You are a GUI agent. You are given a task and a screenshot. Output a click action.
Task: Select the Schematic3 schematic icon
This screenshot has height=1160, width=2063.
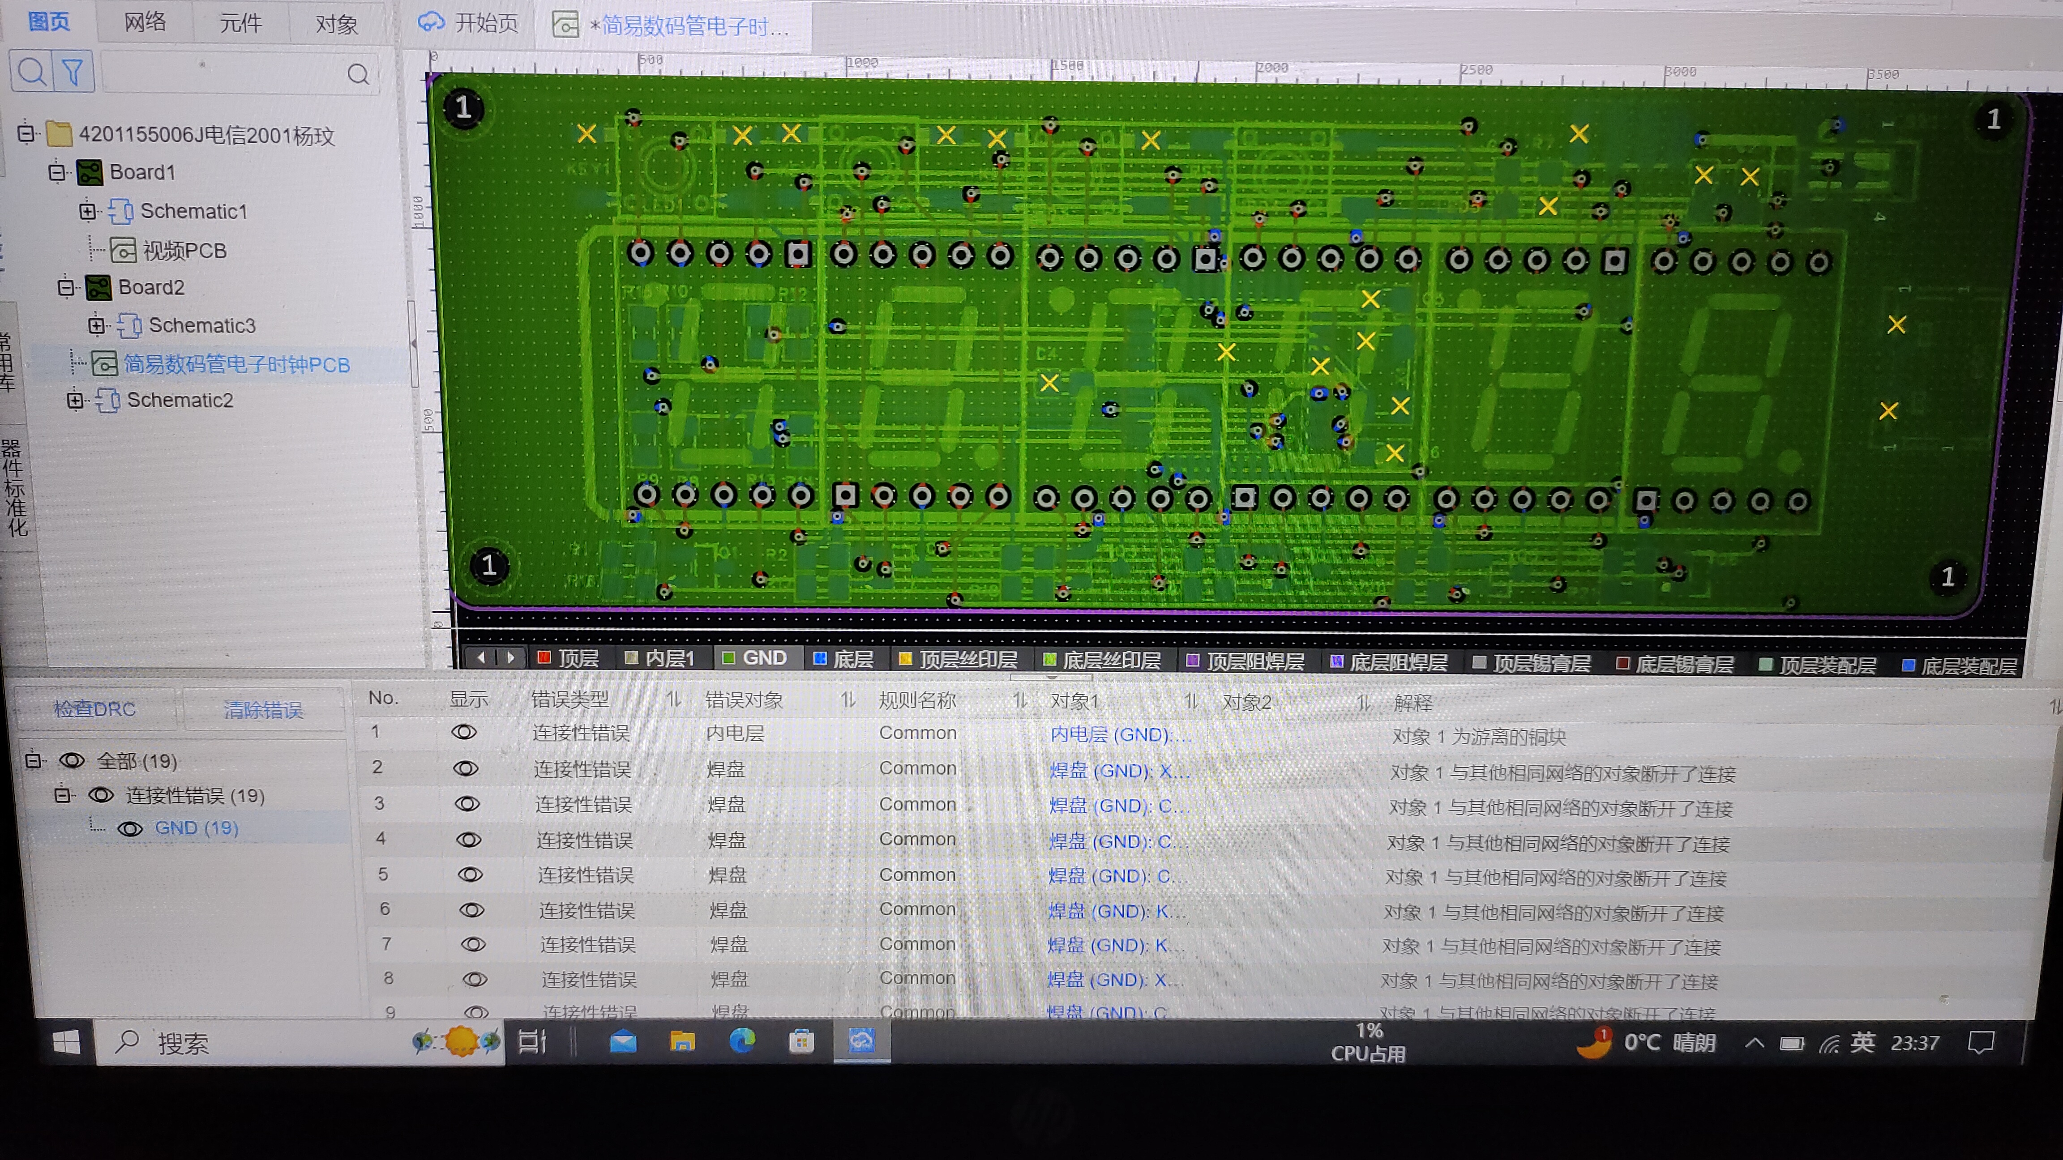point(130,326)
